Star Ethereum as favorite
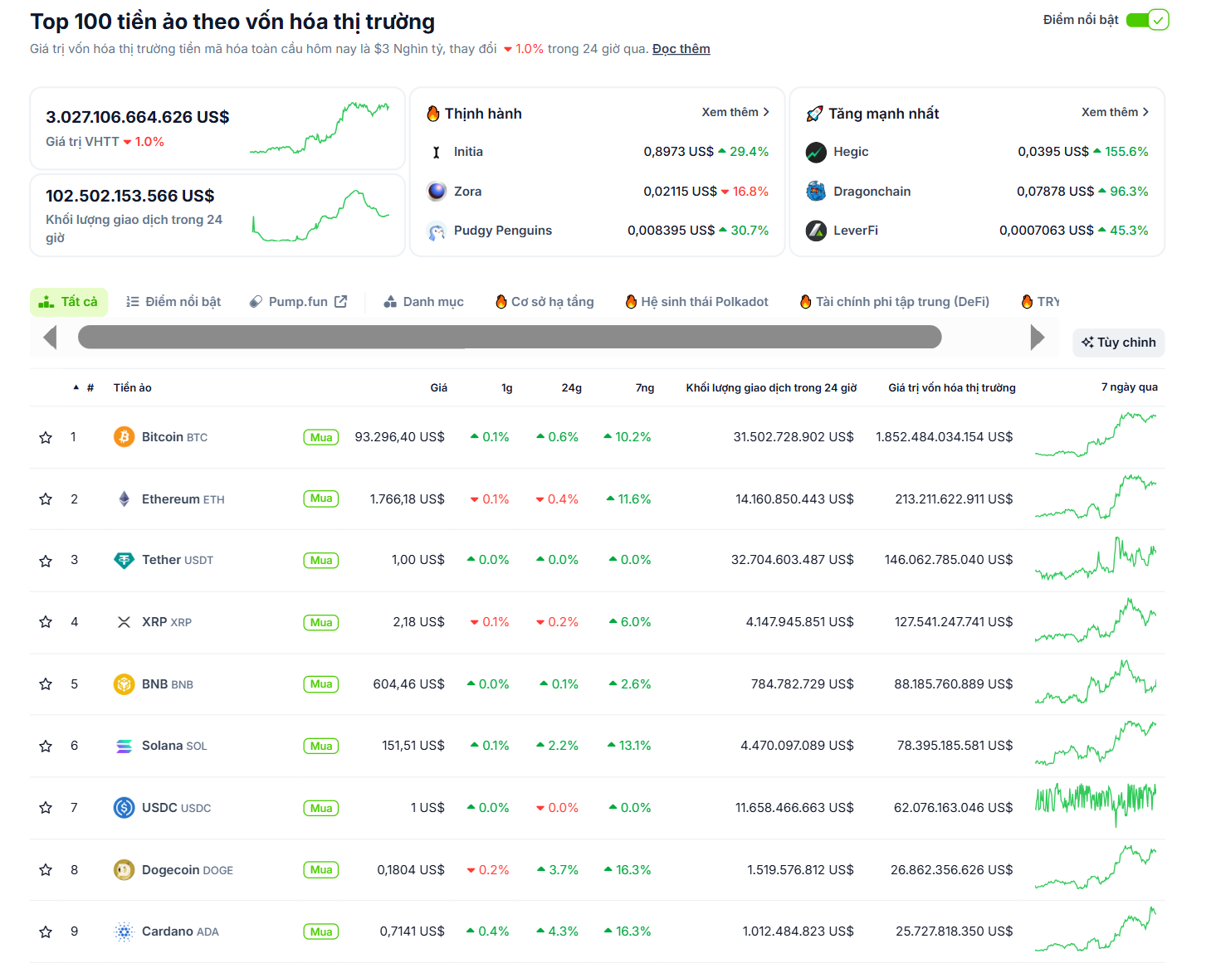Screen dimensions: 1216x963 tap(46, 499)
